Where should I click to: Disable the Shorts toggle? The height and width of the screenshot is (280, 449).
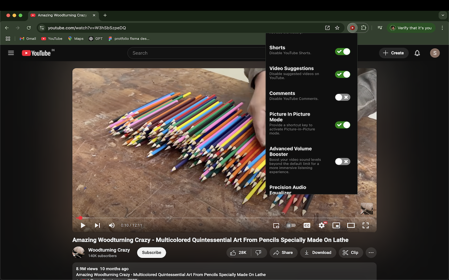(x=342, y=51)
